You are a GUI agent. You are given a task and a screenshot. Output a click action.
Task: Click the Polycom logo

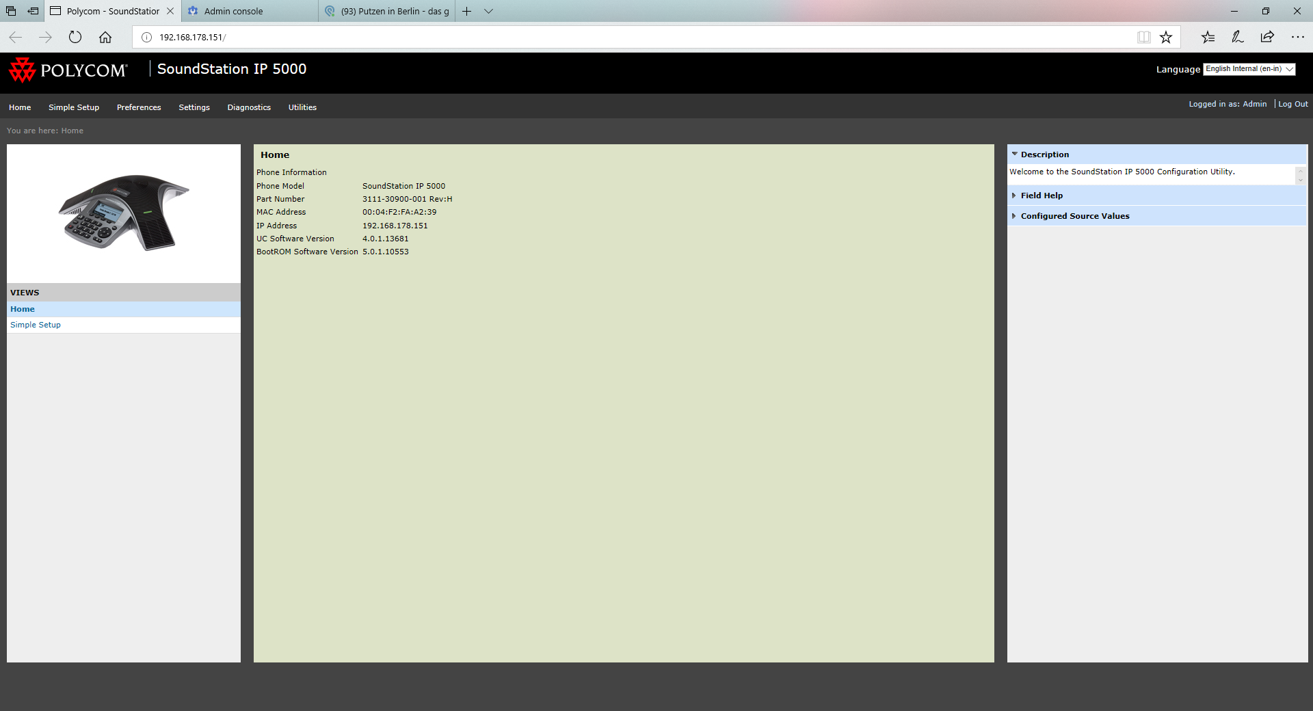68,70
